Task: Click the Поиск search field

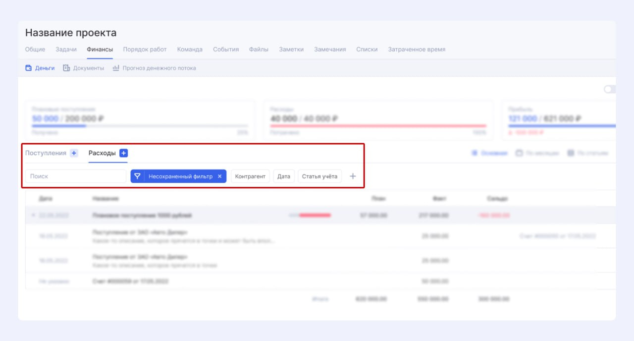Action: pyautogui.click(x=76, y=176)
